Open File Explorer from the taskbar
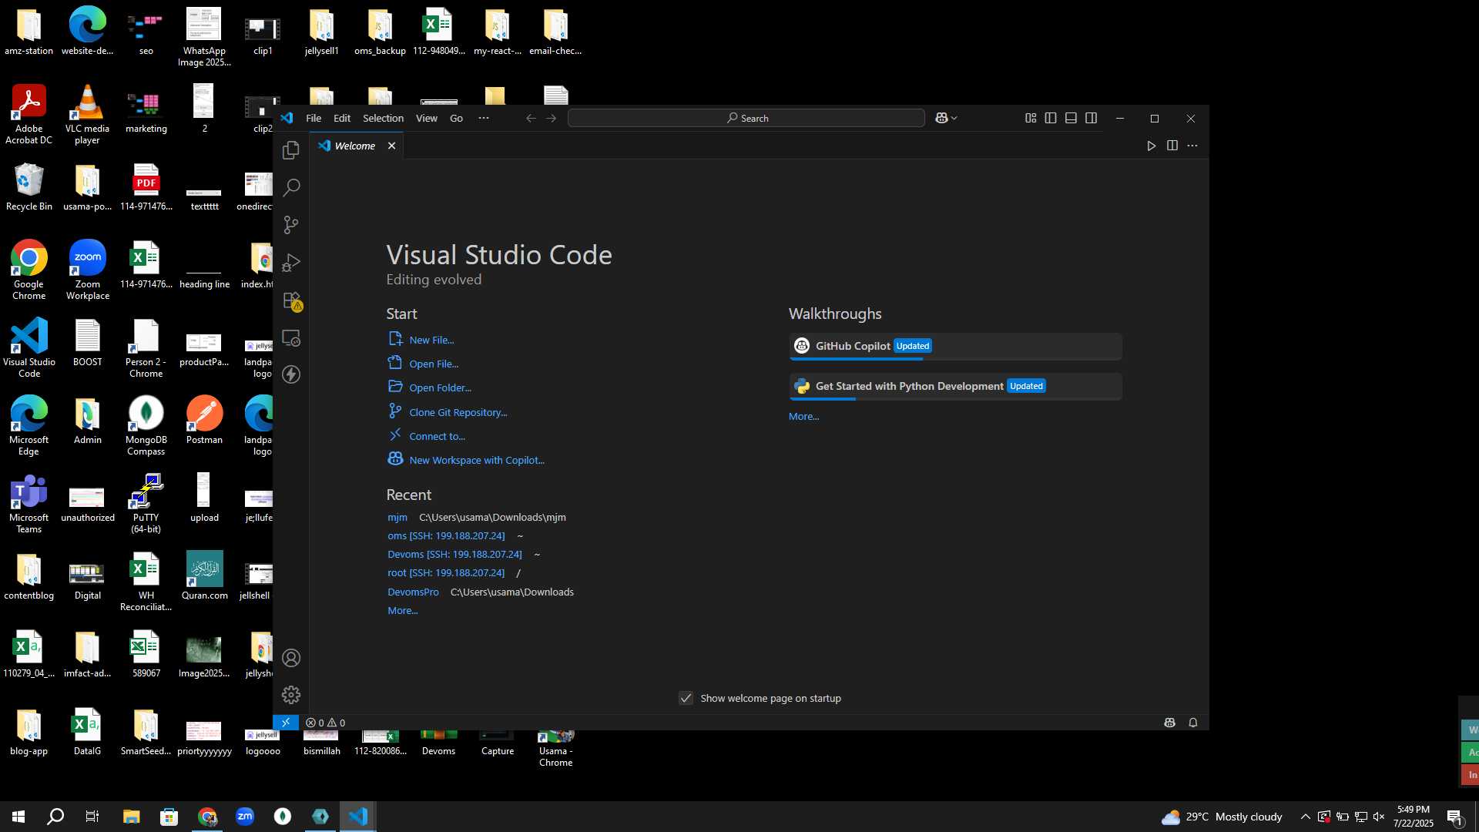This screenshot has height=832, width=1479. (x=131, y=817)
